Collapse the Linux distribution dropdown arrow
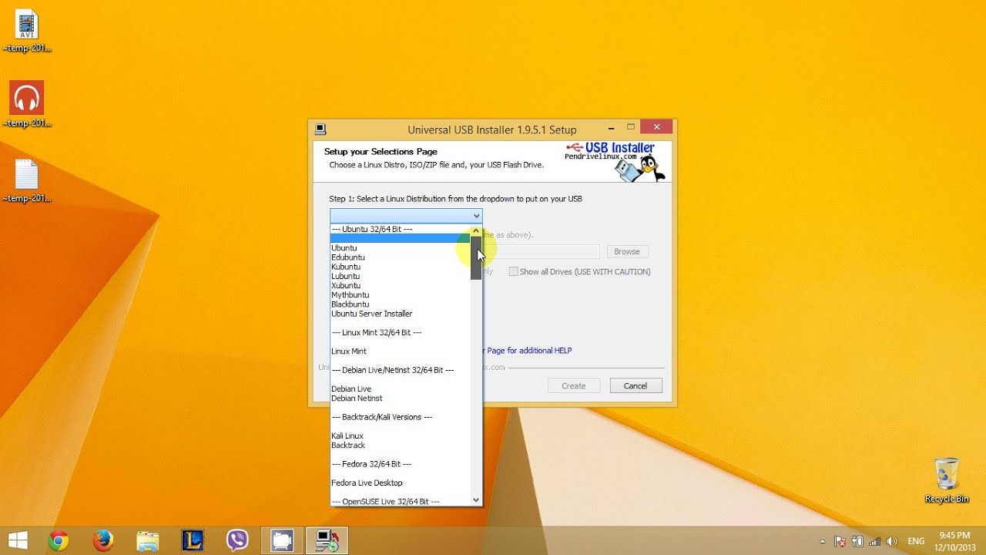The width and height of the screenshot is (986, 555). [x=476, y=216]
